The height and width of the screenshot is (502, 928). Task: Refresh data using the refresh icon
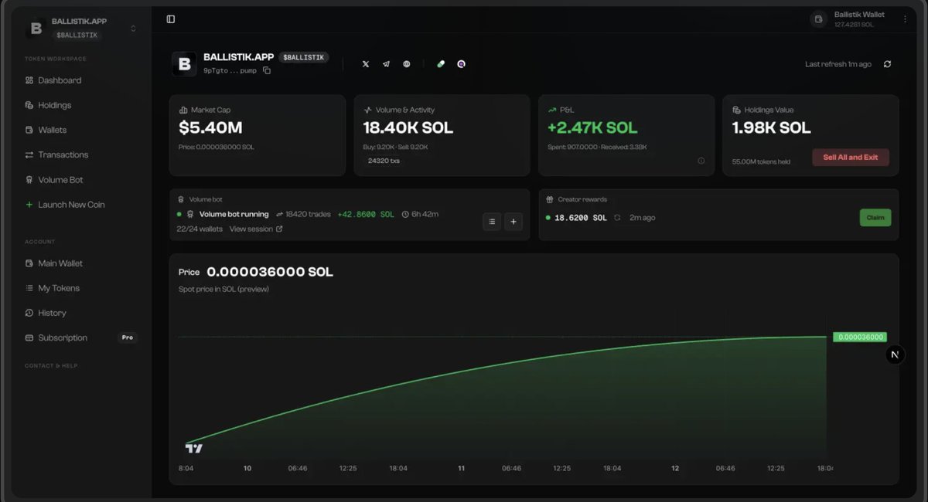click(x=887, y=64)
